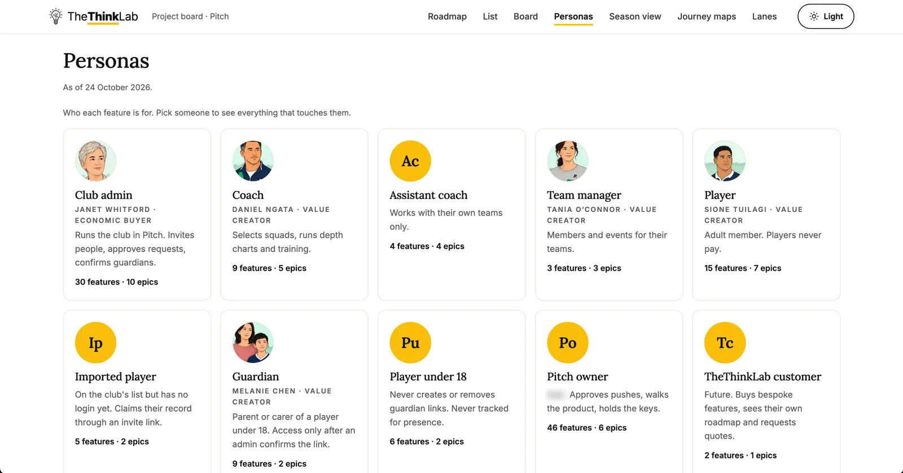Click "46 features · 6 epics" text
Image resolution: width=903 pixels, height=473 pixels.
pyautogui.click(x=586, y=428)
